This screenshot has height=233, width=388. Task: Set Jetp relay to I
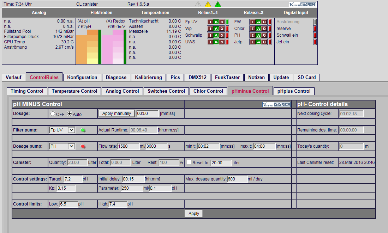(253, 42)
